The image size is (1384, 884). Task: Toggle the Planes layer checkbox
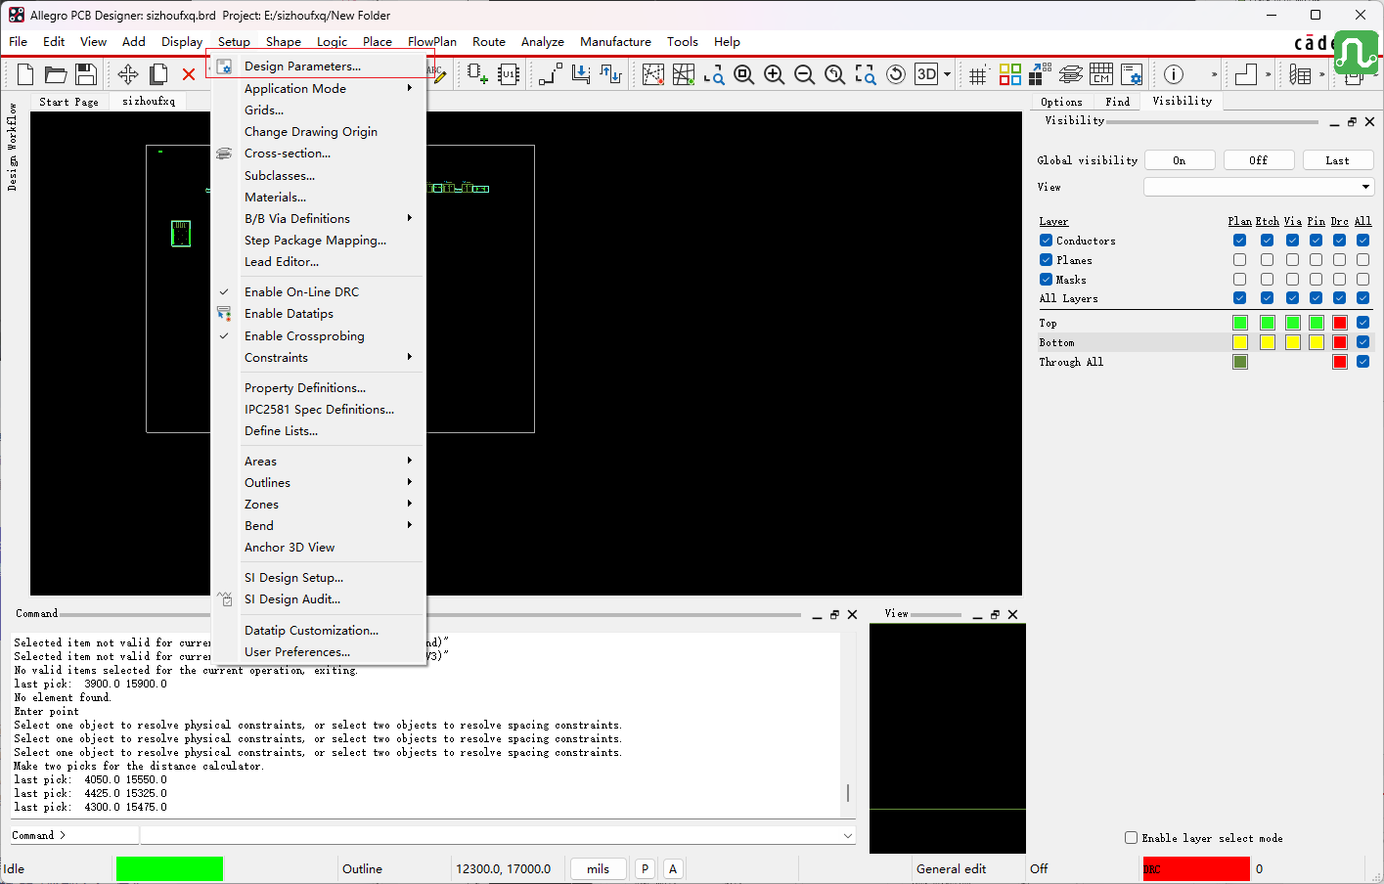1046,260
